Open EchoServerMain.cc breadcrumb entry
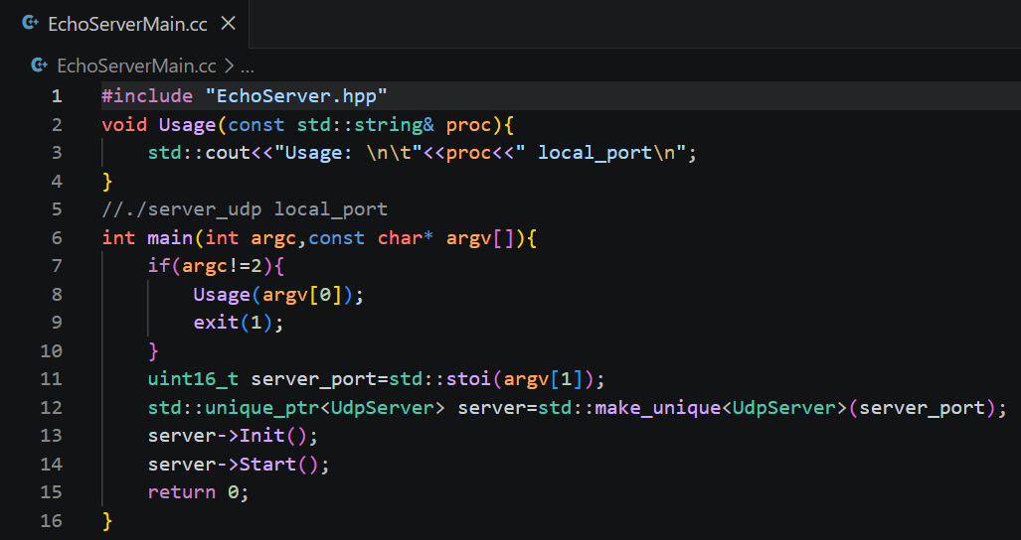Screen dimensions: 1021x540 [137, 66]
